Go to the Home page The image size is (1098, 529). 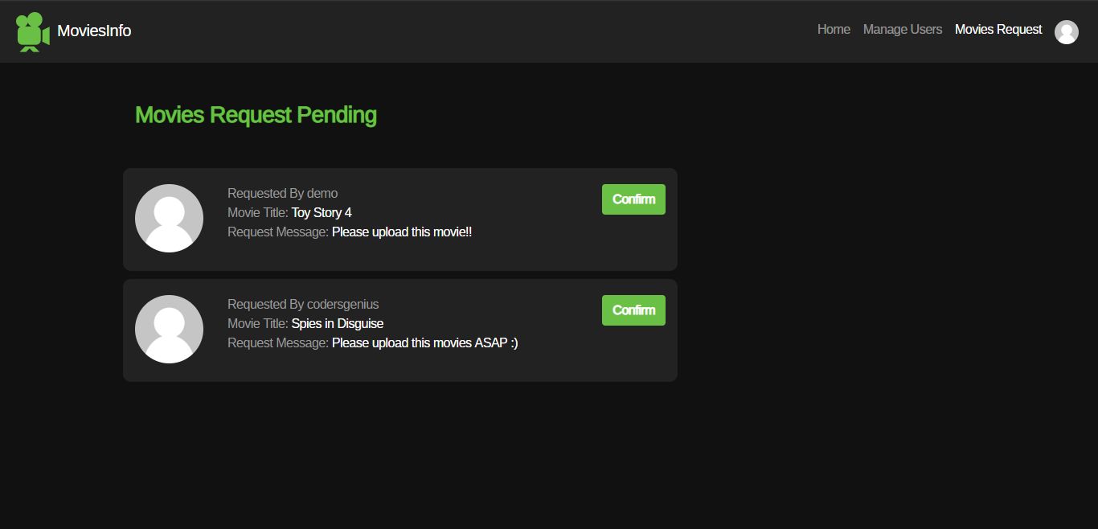pos(834,30)
